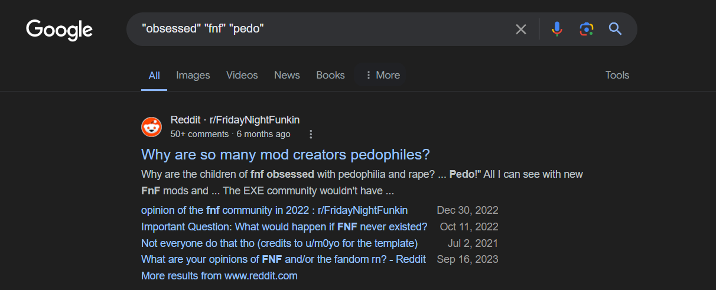Switch to the Videos tab

pos(242,75)
